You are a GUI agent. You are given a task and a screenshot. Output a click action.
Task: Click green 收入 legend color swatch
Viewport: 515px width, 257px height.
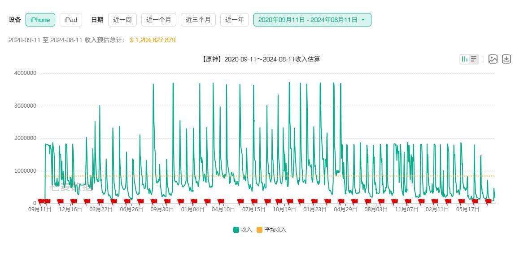(236, 230)
